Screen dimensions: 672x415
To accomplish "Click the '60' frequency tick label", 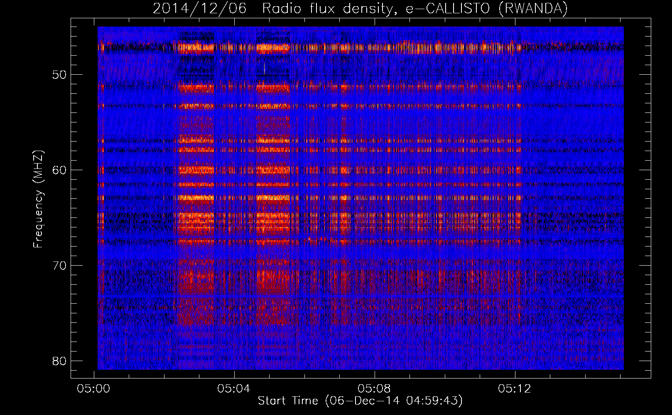I will pos(59,170).
